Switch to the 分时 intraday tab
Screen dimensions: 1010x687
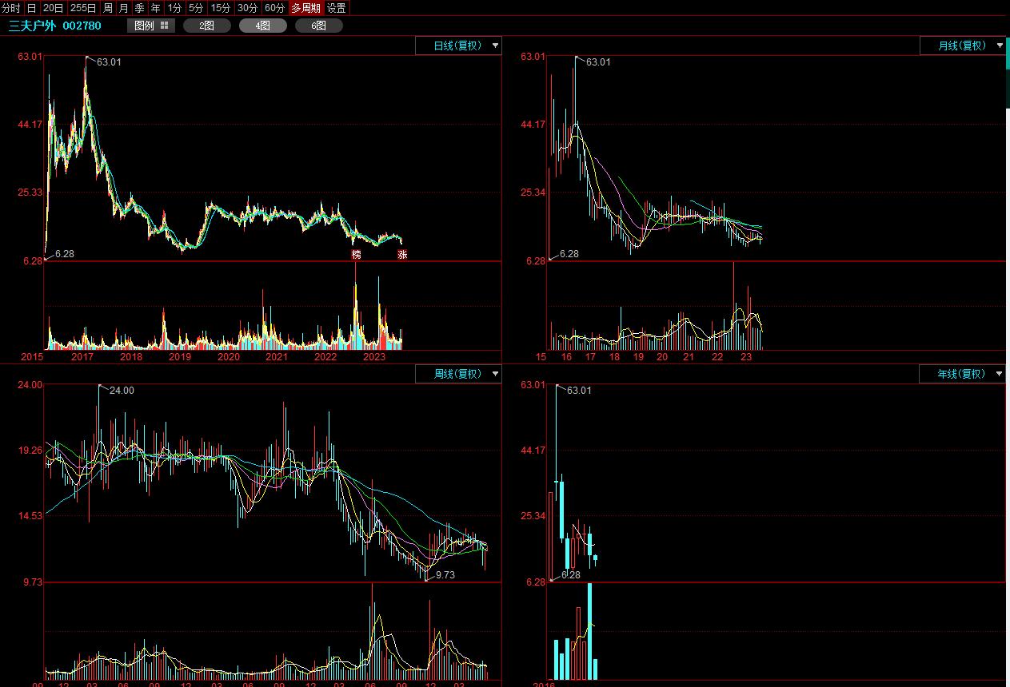click(x=12, y=8)
